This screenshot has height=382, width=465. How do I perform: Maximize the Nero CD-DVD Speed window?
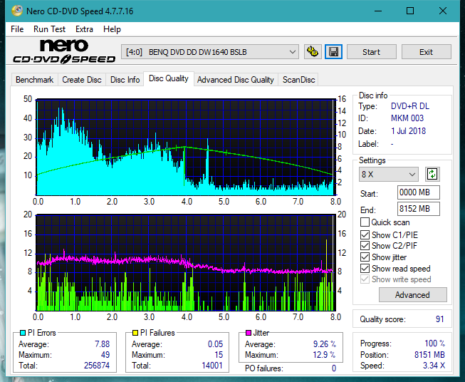[410, 11]
